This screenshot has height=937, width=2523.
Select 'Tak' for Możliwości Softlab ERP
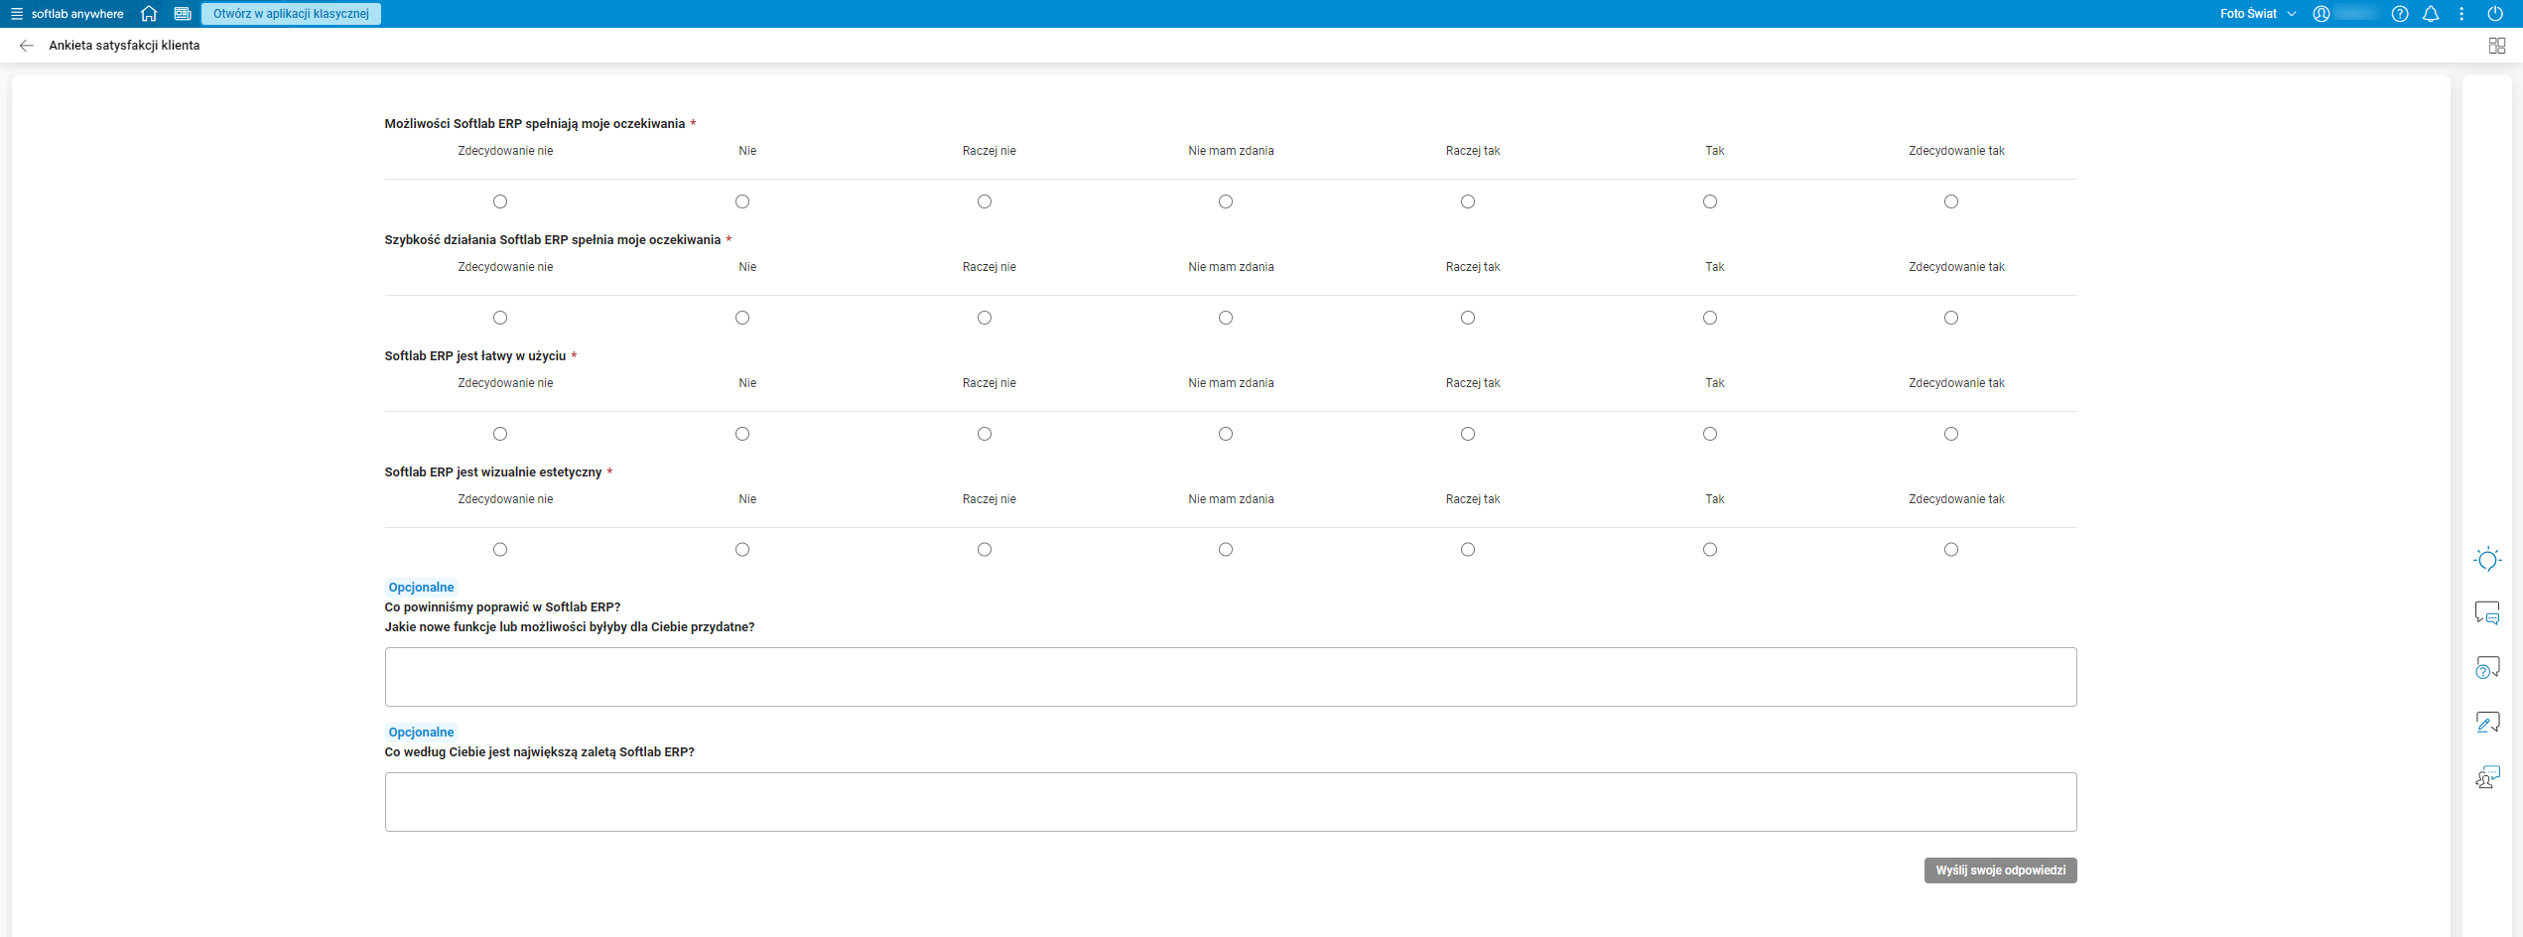pos(1710,201)
